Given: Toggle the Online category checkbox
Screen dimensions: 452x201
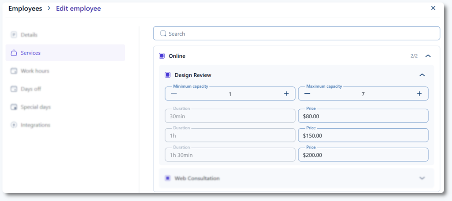Looking at the screenshot, I should click(x=162, y=56).
